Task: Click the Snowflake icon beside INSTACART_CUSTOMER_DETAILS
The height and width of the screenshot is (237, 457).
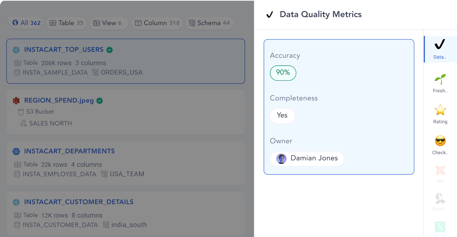Action: tap(16, 202)
